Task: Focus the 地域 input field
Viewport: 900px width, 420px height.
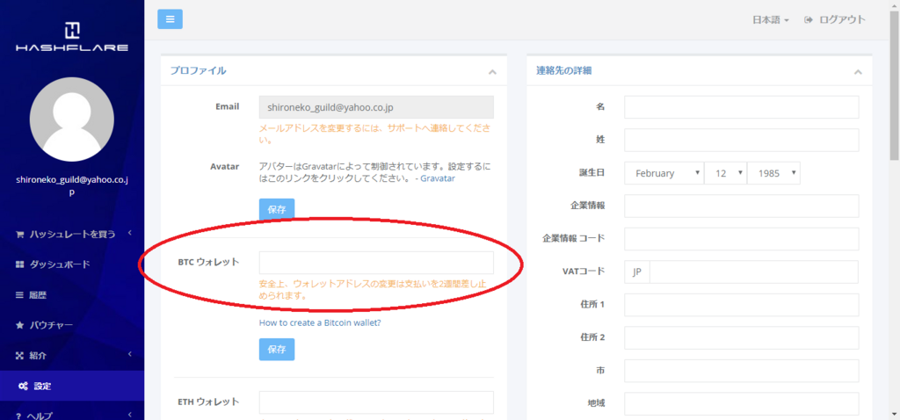Action: pos(742,404)
